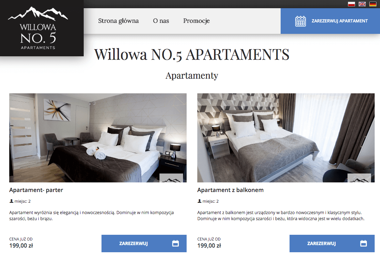The width and height of the screenshot is (380, 259).
Task: Click calendar icon on Apartament z balkonem Zarezerwuj button
Action: (x=364, y=243)
